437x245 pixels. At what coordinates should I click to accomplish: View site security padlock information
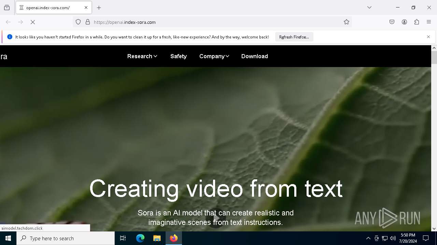click(x=88, y=22)
